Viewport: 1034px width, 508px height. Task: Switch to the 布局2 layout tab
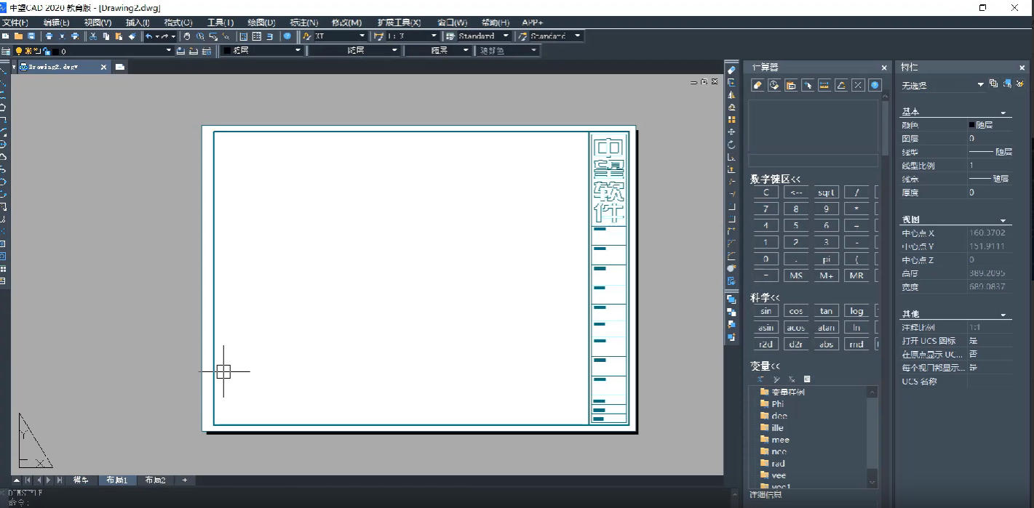tap(155, 480)
